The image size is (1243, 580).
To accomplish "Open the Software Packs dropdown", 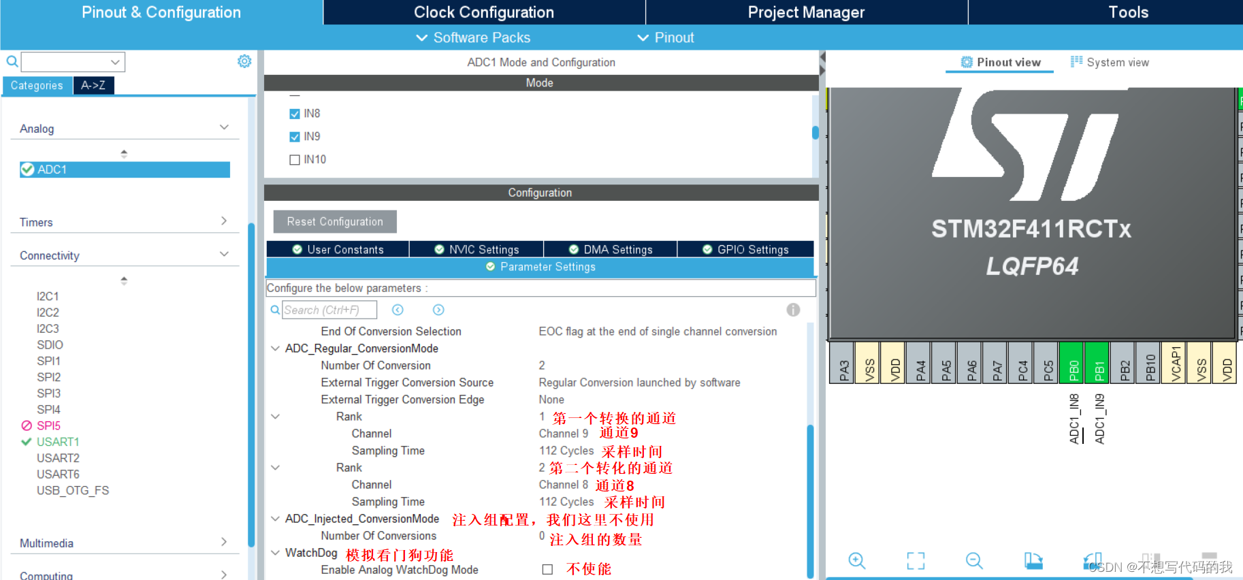I will 474,37.
